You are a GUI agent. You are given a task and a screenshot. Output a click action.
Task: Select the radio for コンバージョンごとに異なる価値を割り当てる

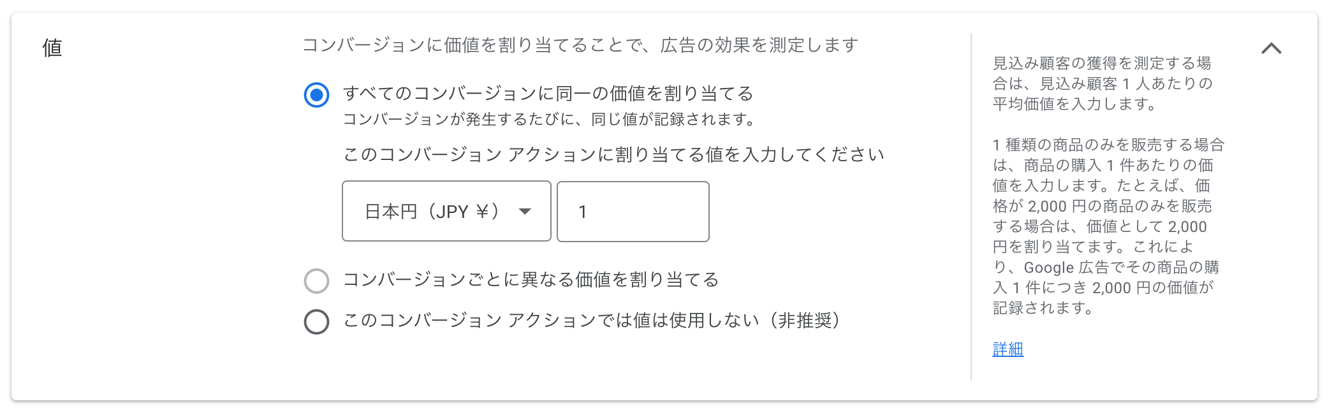[x=316, y=280]
